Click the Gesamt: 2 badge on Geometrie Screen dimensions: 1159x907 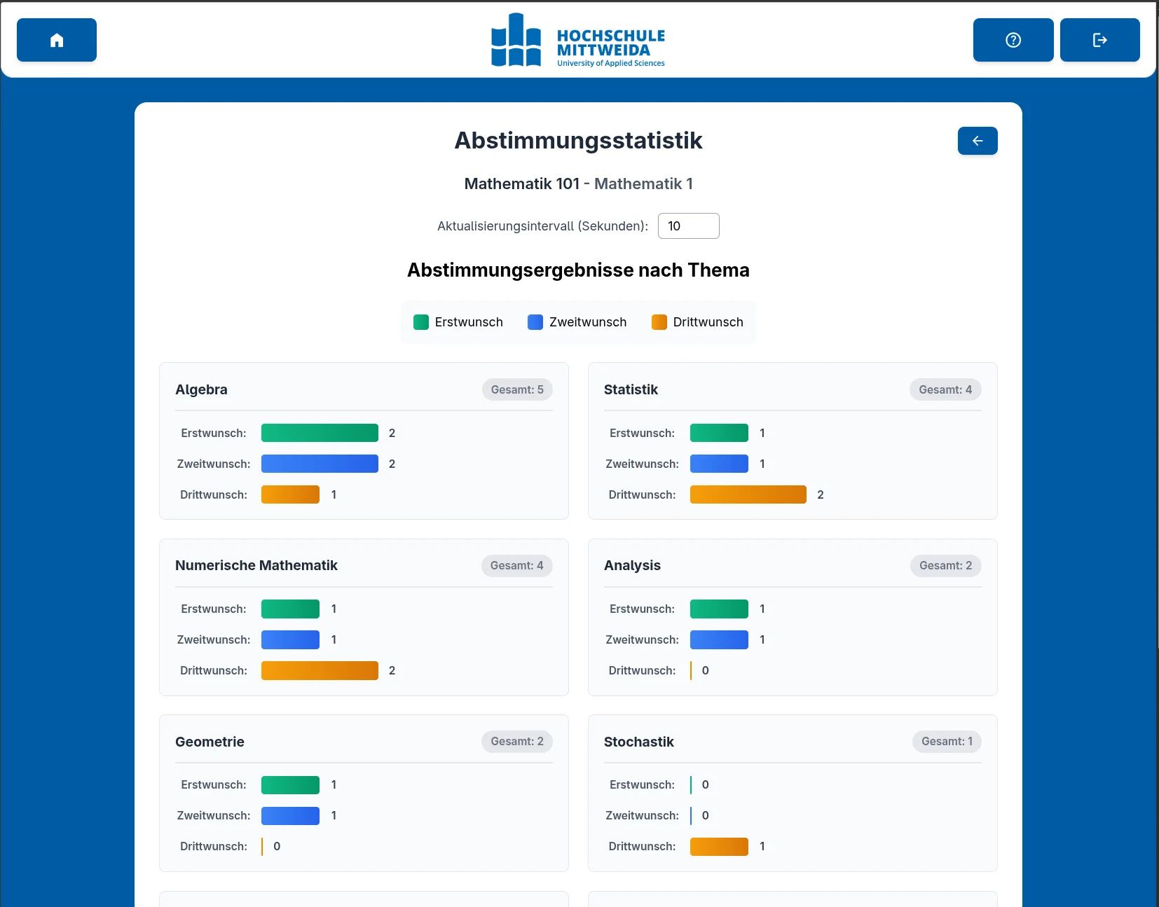(x=516, y=742)
